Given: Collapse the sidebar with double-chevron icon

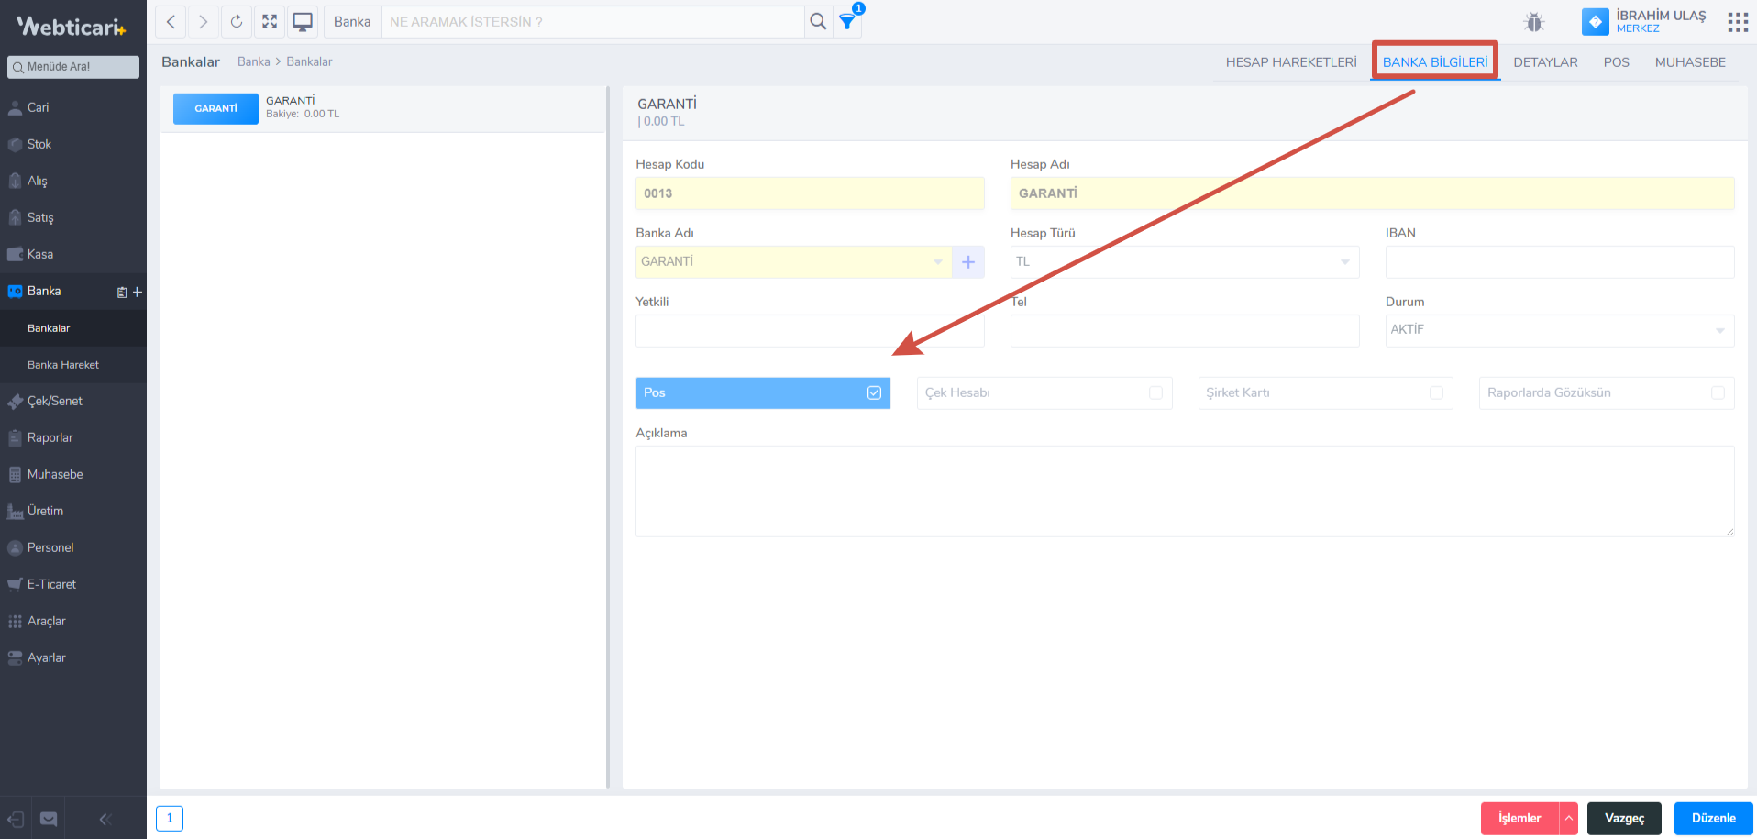Looking at the screenshot, I should tap(105, 819).
